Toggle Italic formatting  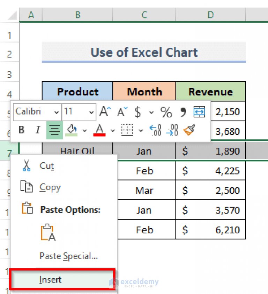[37, 130]
